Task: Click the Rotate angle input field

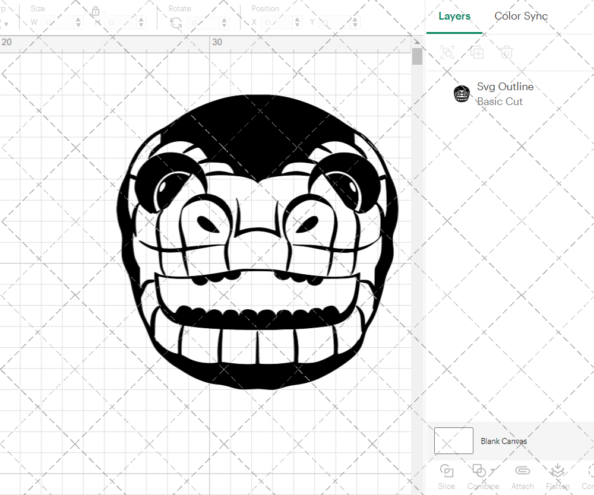Action: click(x=204, y=23)
